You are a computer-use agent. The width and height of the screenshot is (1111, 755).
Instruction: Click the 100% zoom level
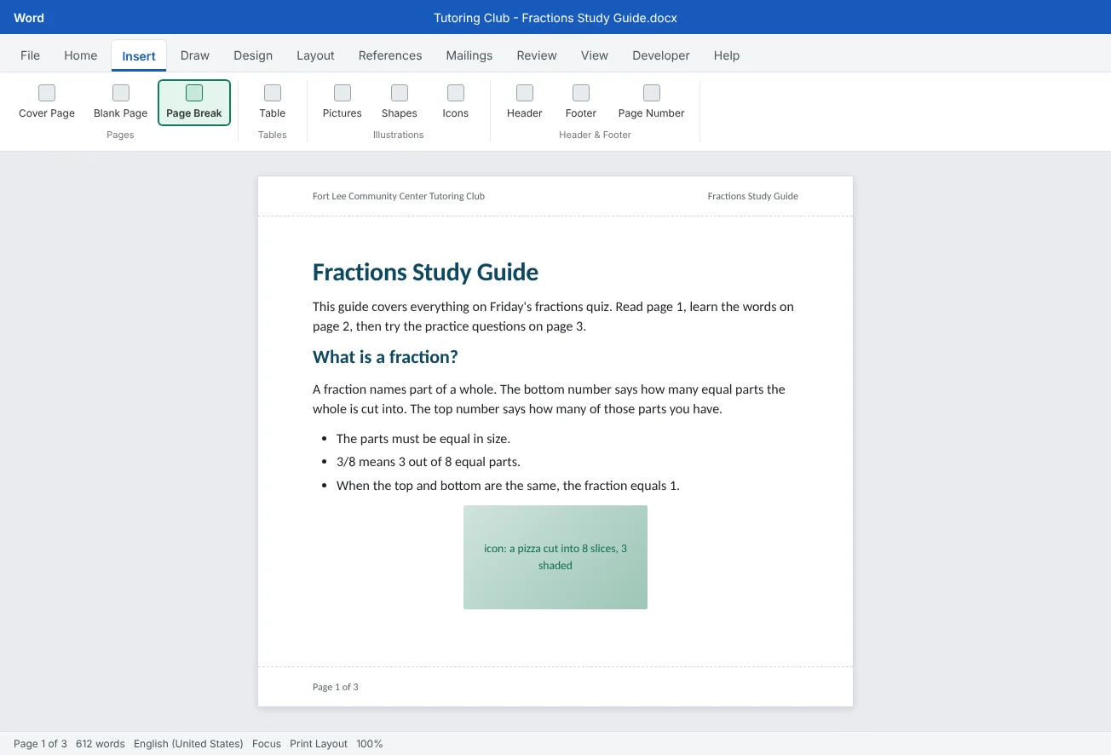coord(370,744)
